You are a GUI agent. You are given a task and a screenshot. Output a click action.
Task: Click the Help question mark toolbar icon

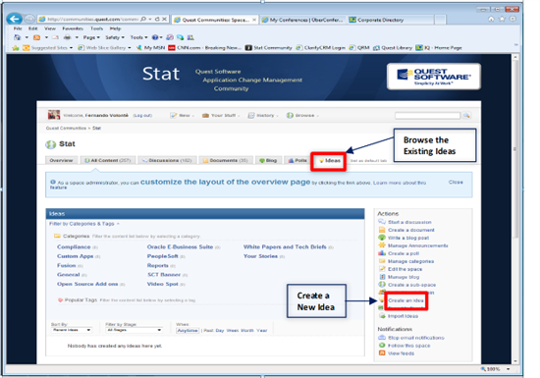(155, 37)
